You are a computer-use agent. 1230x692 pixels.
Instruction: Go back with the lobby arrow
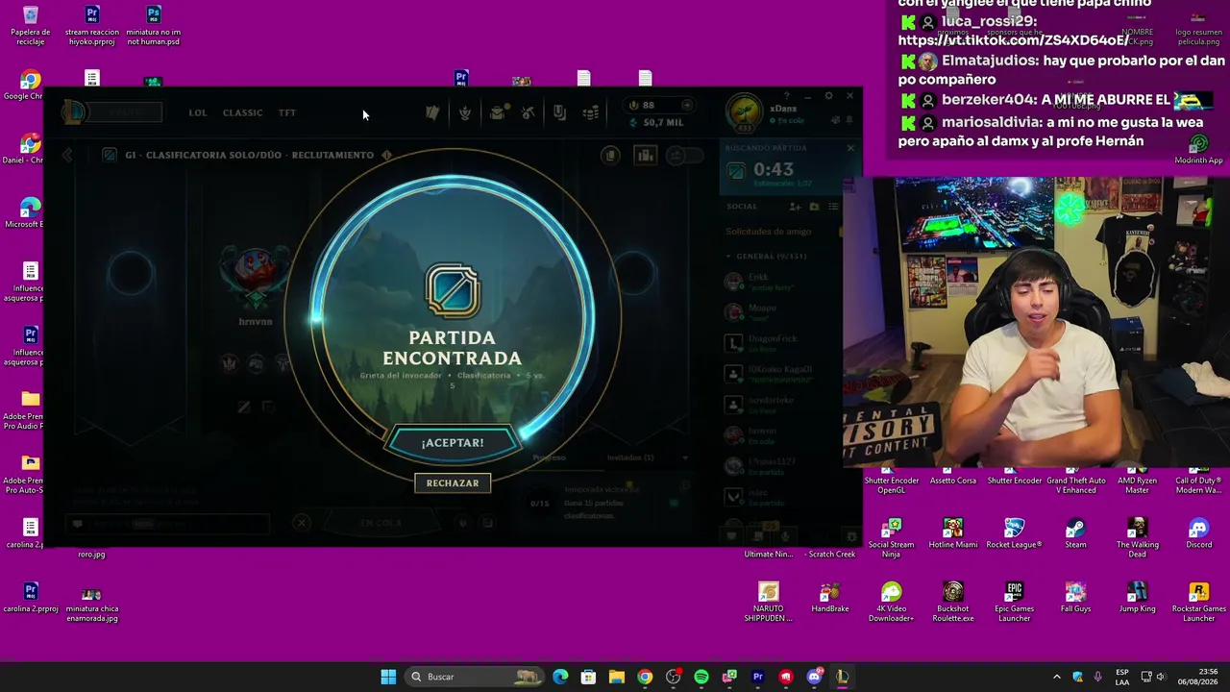pyautogui.click(x=67, y=155)
